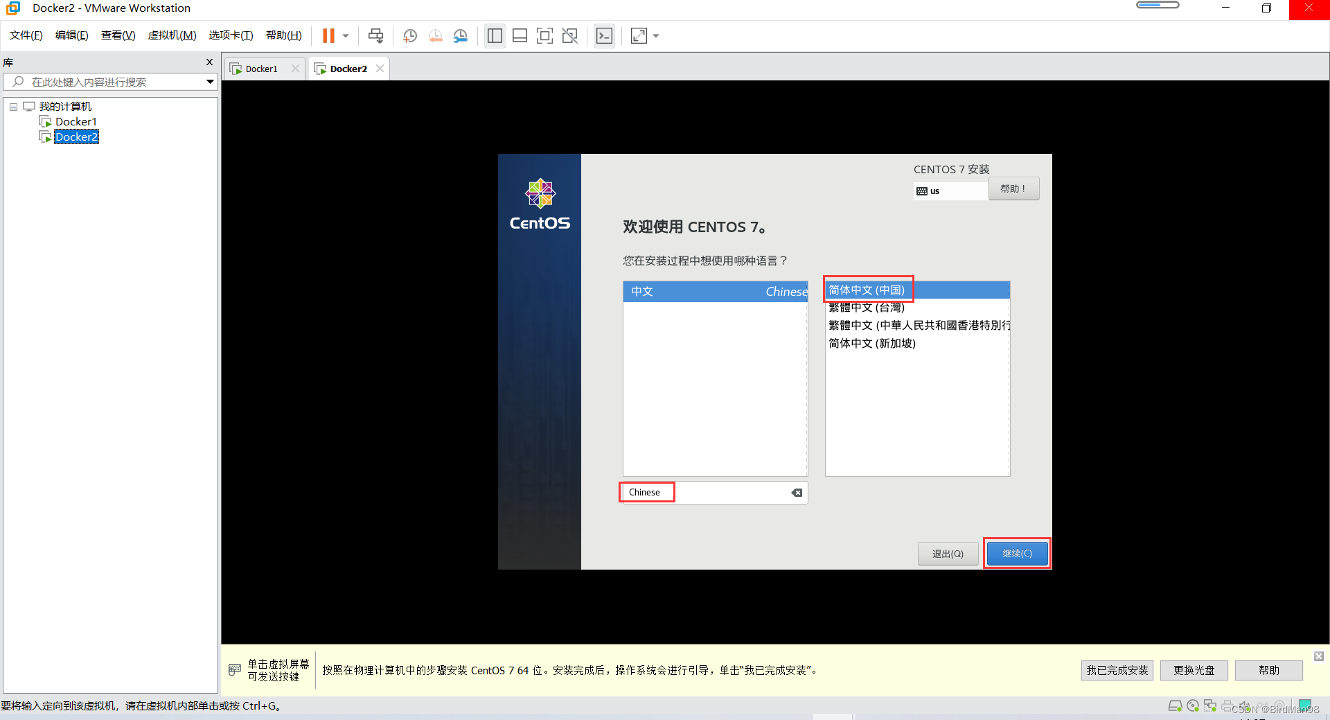This screenshot has width=1330, height=720.
Task: Click the 帮助 button in the yellow bar
Action: coord(1268,670)
